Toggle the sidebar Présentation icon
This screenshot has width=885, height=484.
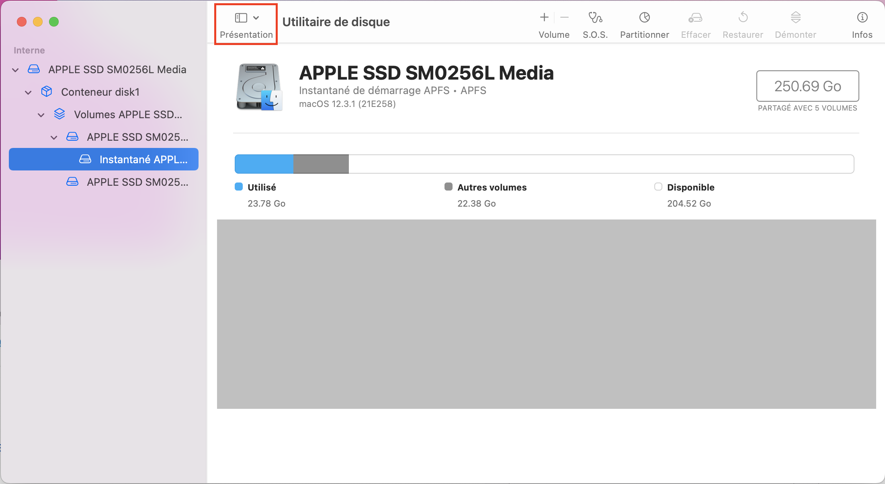(241, 18)
